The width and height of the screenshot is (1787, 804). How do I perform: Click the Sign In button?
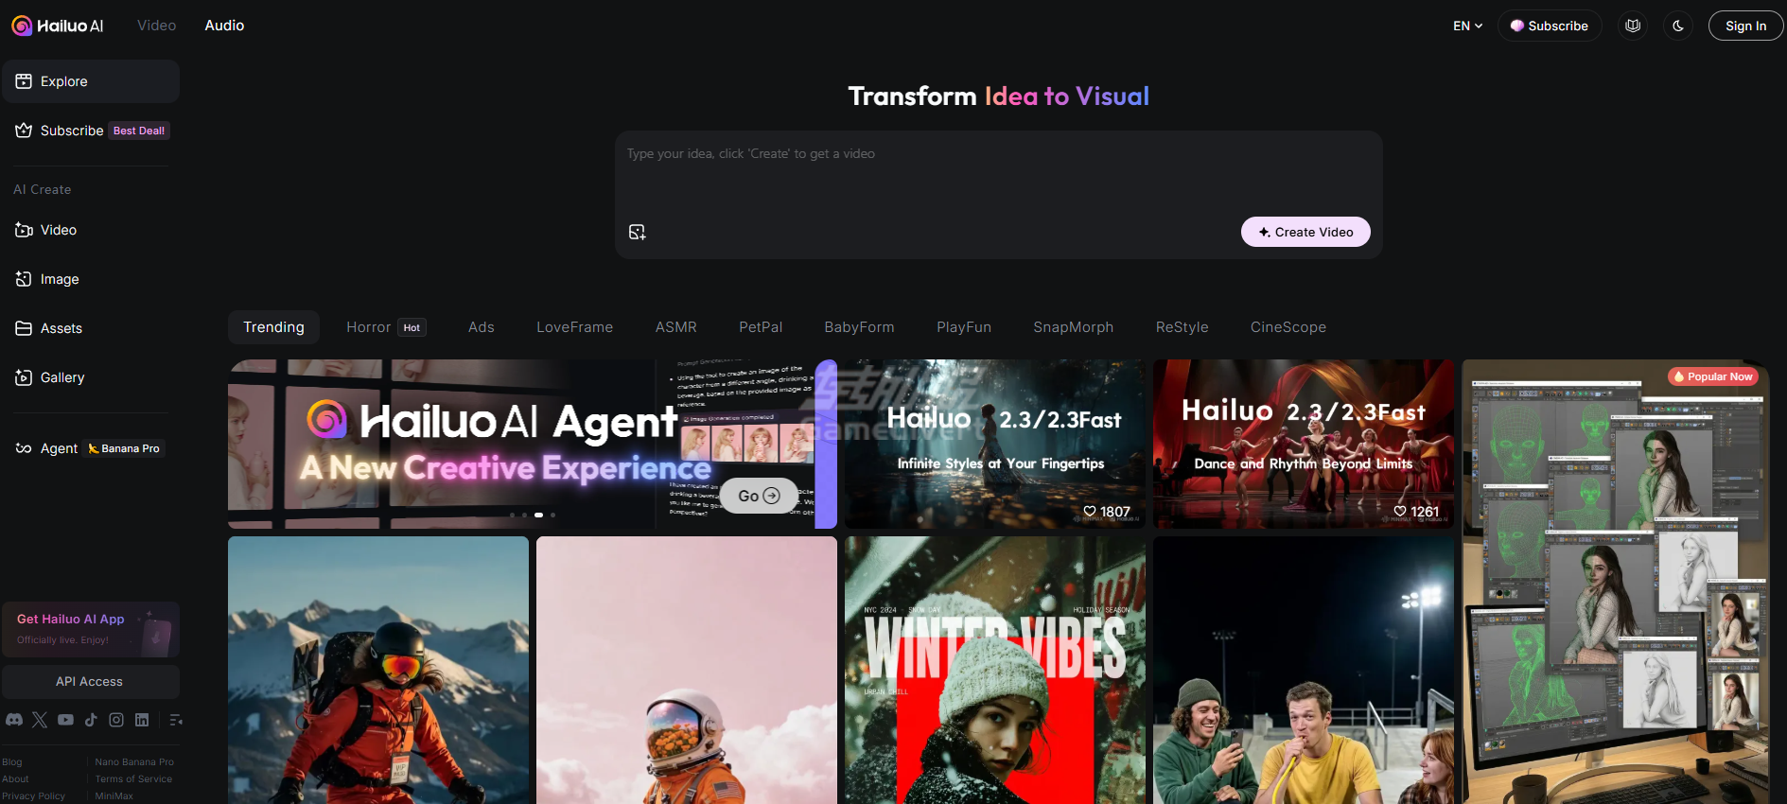(1745, 26)
